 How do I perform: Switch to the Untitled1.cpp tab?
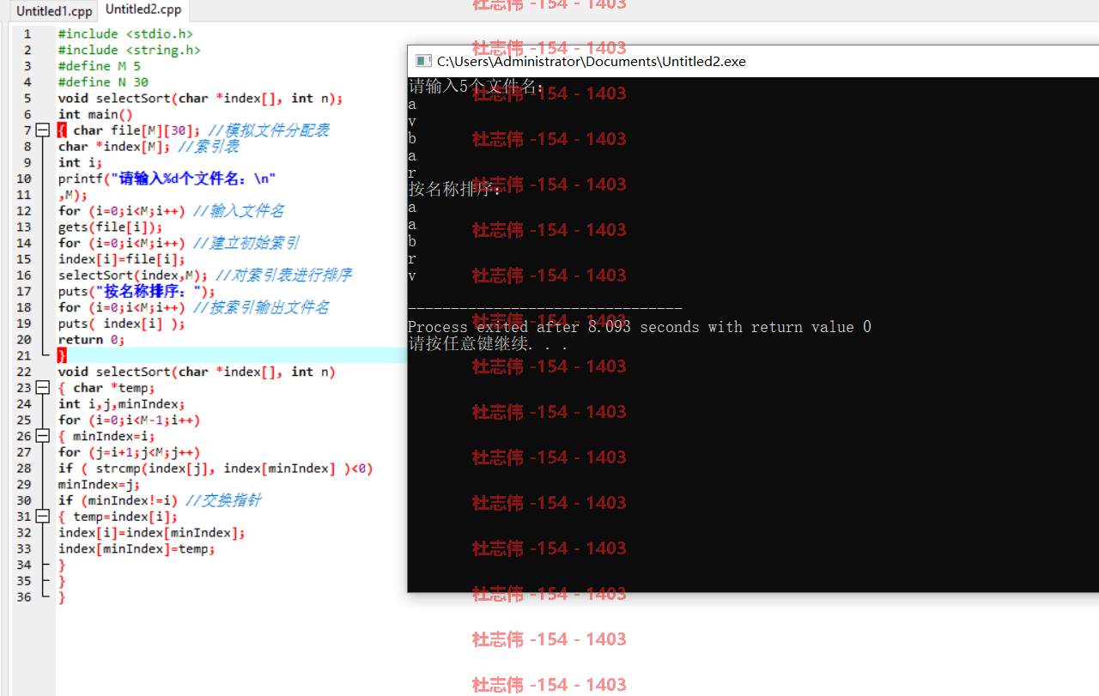click(x=54, y=11)
